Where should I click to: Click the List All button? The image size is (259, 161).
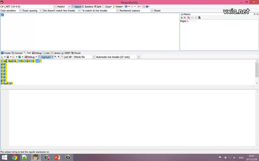[x=67, y=57]
